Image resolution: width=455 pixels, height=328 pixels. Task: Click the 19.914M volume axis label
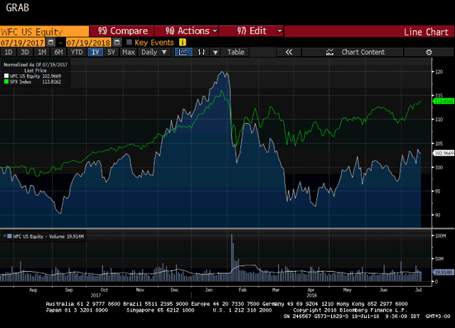point(443,273)
